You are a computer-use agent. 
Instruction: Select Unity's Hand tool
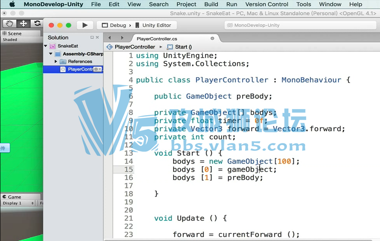point(9,24)
